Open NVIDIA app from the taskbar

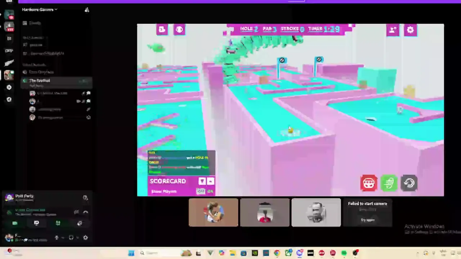click(x=255, y=253)
